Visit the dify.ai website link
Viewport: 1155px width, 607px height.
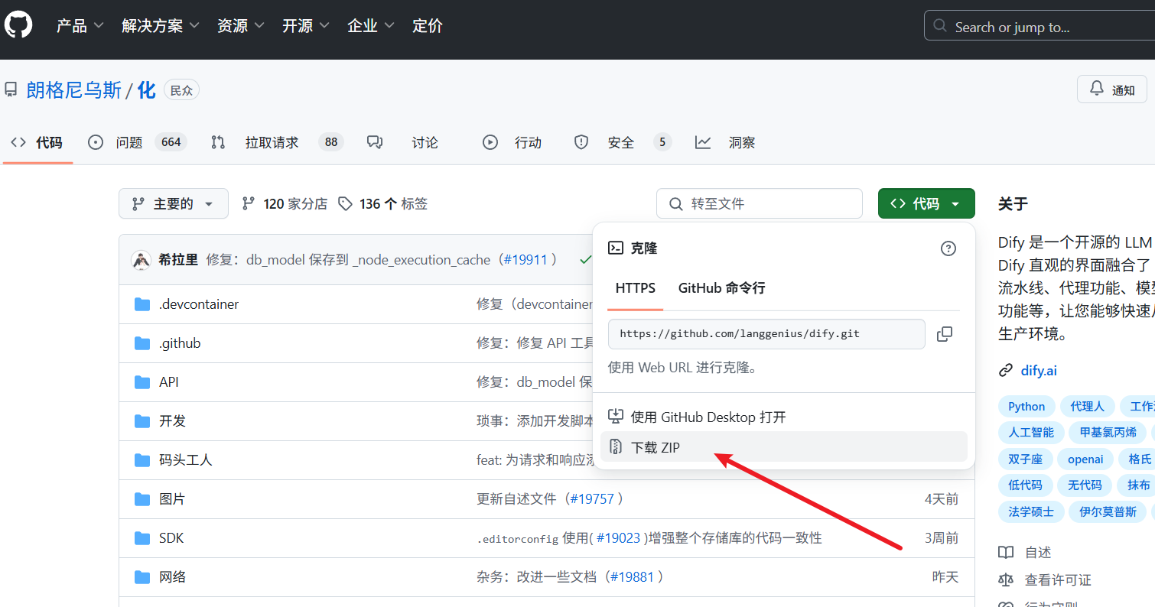[1039, 371]
